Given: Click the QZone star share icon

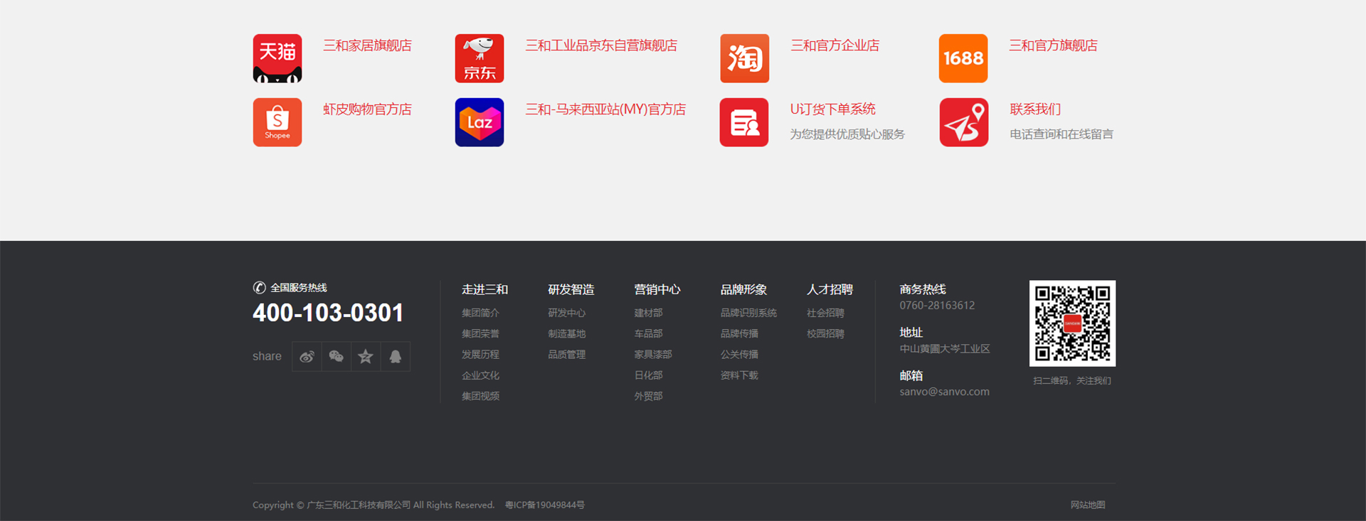Looking at the screenshot, I should coord(366,357).
